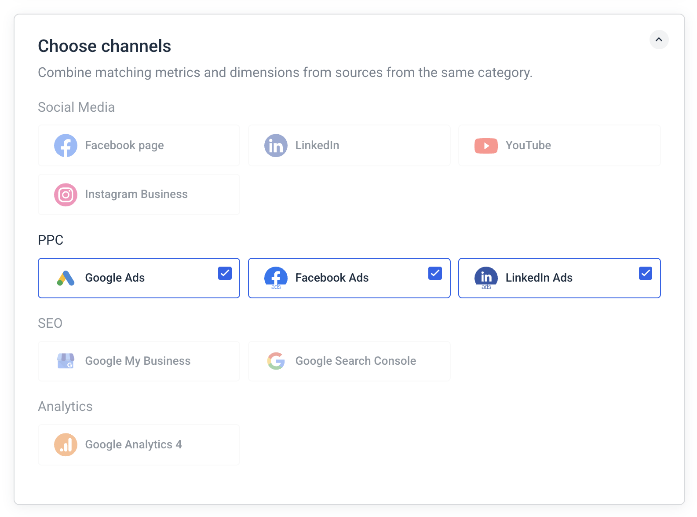The height and width of the screenshot is (517, 697).
Task: Uncheck the LinkedIn Ads checkbox
Action: 645,273
